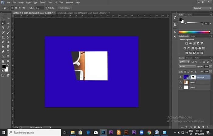The height and width of the screenshot is (136, 213).
Task: Toggle lock image pixels brush icon
Action: point(189,72)
